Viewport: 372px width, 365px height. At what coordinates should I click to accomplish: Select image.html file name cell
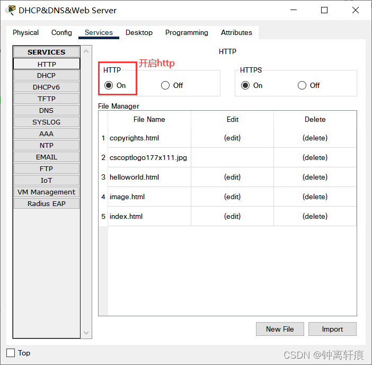[149, 197]
